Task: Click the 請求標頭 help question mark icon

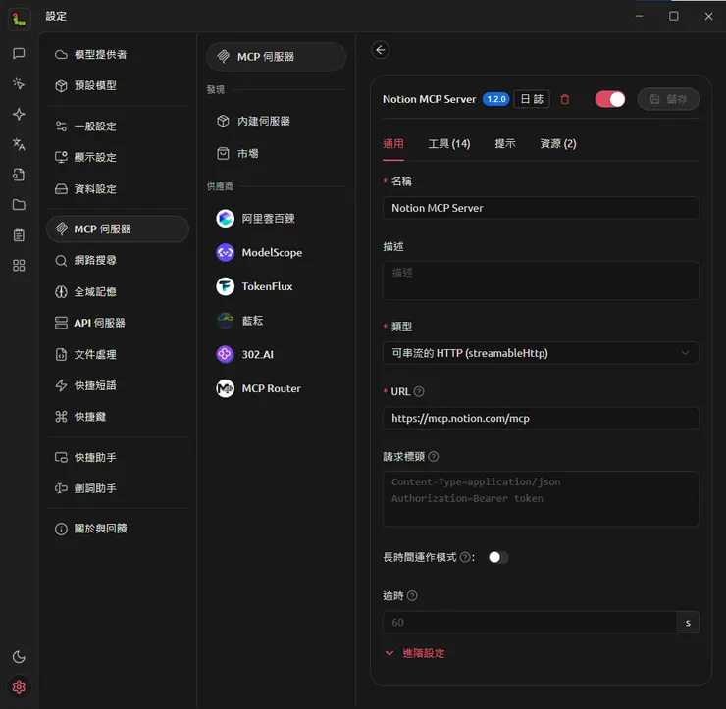Action: point(434,457)
